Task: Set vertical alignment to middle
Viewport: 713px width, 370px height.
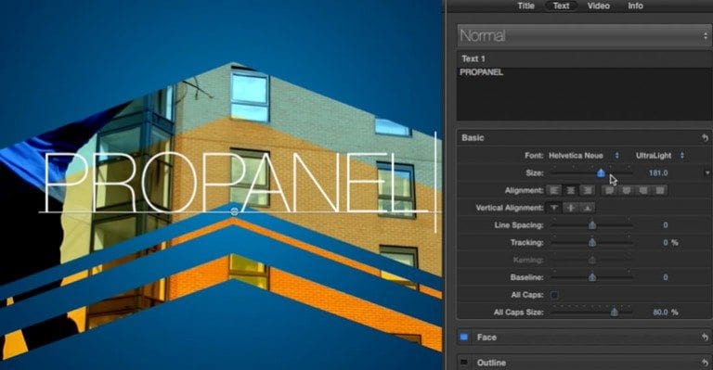Action: coord(571,208)
